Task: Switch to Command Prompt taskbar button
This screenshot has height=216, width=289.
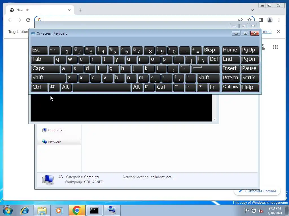Action: tap(95, 210)
